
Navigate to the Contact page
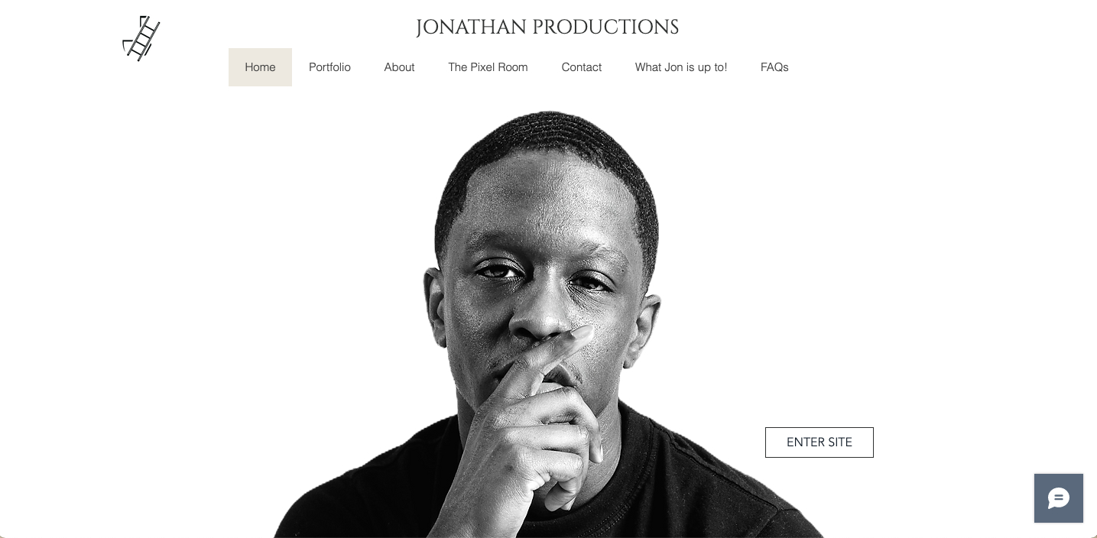(x=581, y=67)
